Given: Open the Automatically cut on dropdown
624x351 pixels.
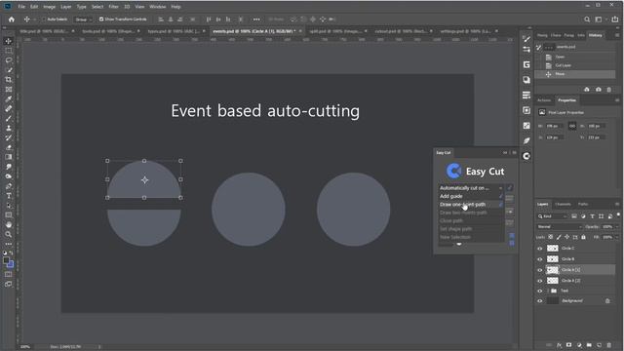Looking at the screenshot, I should [471, 188].
